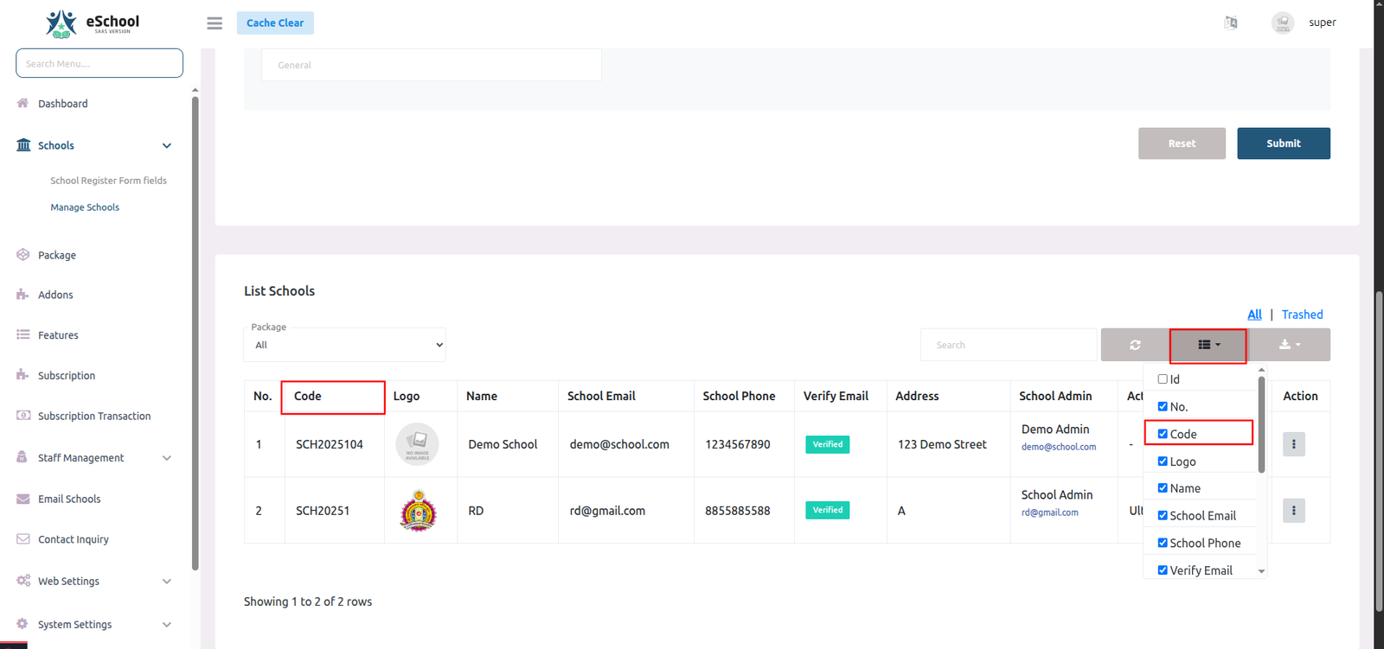Open the super user avatar icon
The width and height of the screenshot is (1384, 649).
pos(1283,23)
